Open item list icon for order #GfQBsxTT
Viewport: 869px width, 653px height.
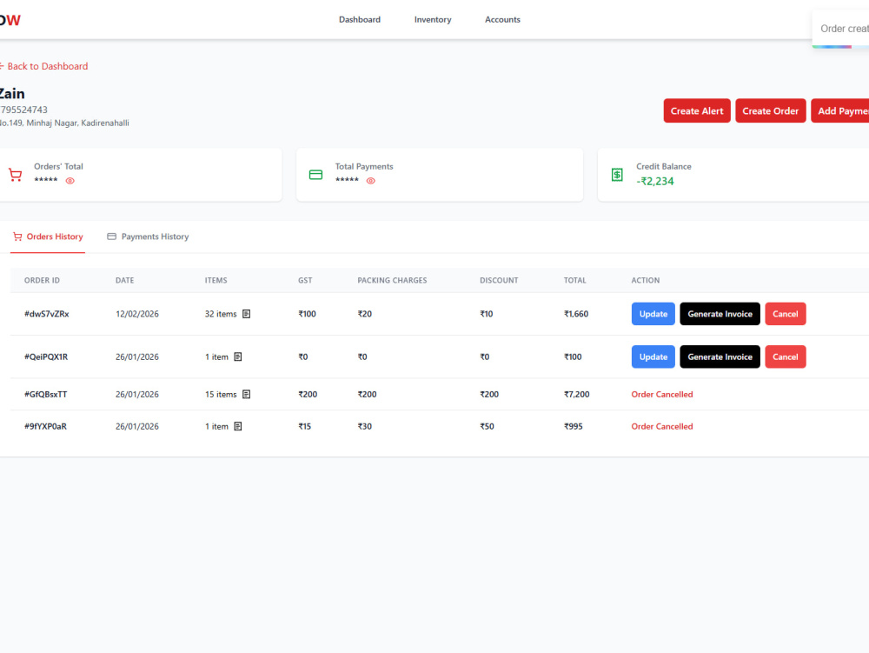coord(247,394)
